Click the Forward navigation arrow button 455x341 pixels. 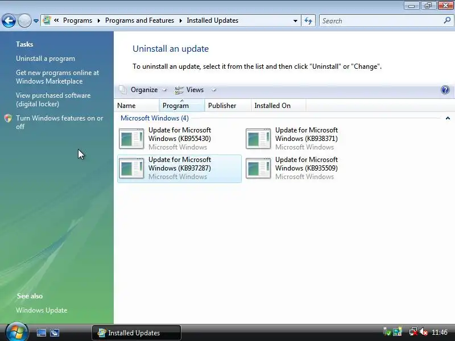[24, 20]
